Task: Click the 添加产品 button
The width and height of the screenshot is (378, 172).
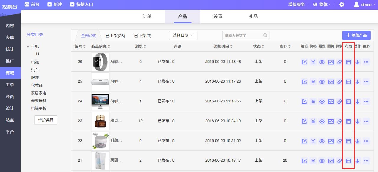Action: click(x=356, y=35)
